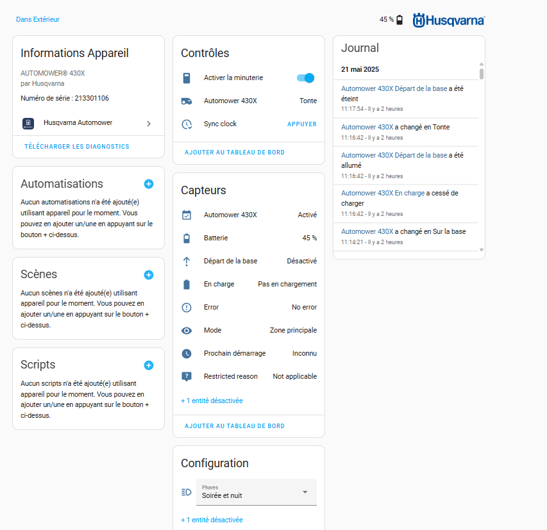Click the Désactivé value of Départ de la base
Viewport: 547px width, 530px height.
[302, 261]
